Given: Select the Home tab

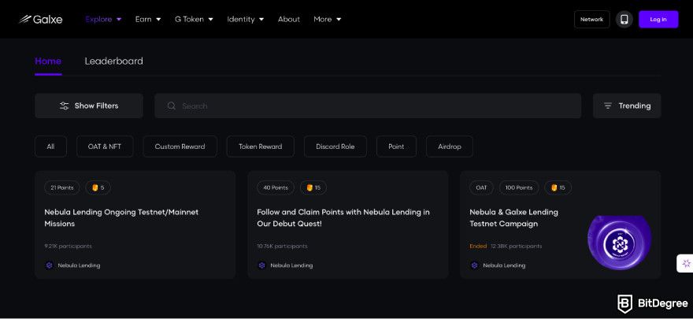Looking at the screenshot, I should pyautogui.click(x=48, y=61).
